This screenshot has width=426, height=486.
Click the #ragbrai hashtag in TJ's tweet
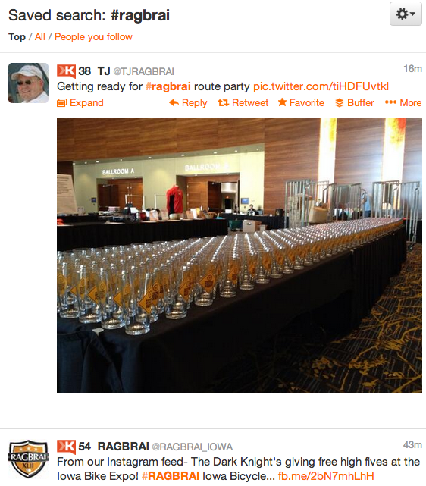click(168, 86)
